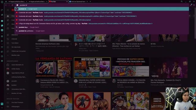The image size is (196, 110).
Task: Open the search-tabs magnifier icon
Action: [x=182, y=2]
